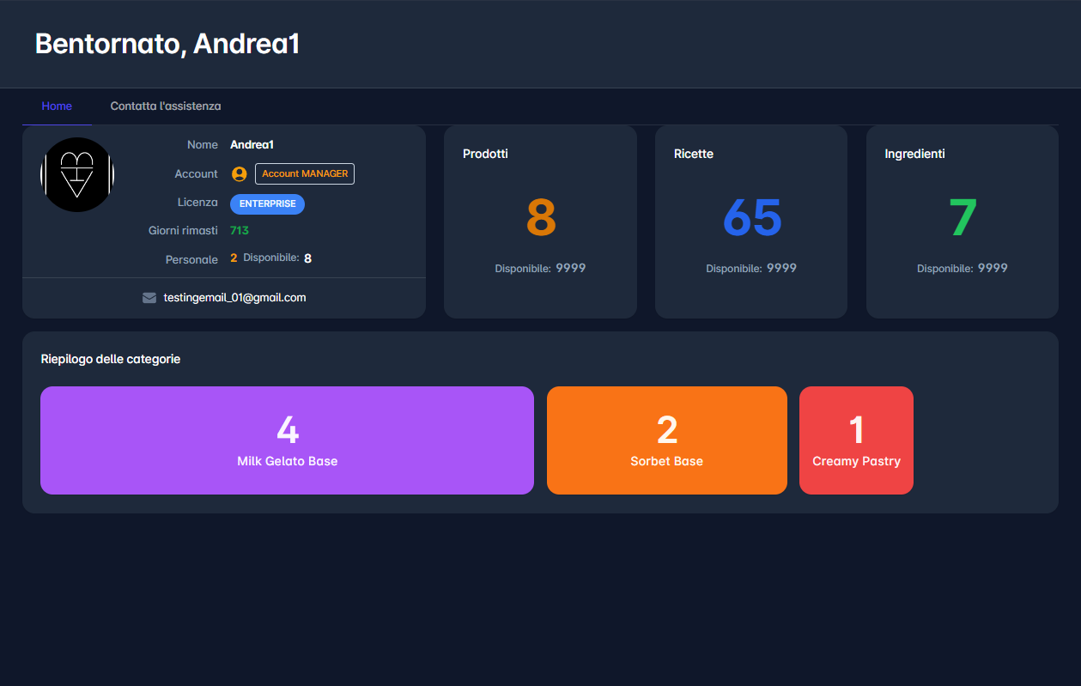1081x686 pixels.
Task: Click the profile avatar logo image
Action: [77, 175]
